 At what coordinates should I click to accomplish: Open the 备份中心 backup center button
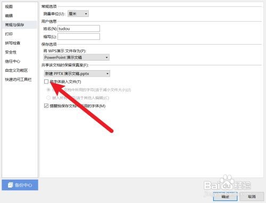[x=20, y=185]
